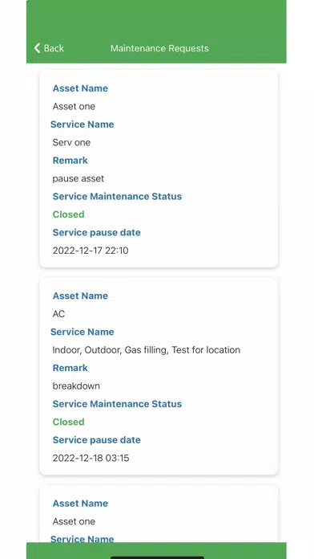Tap Closed status in first request card

69,214
